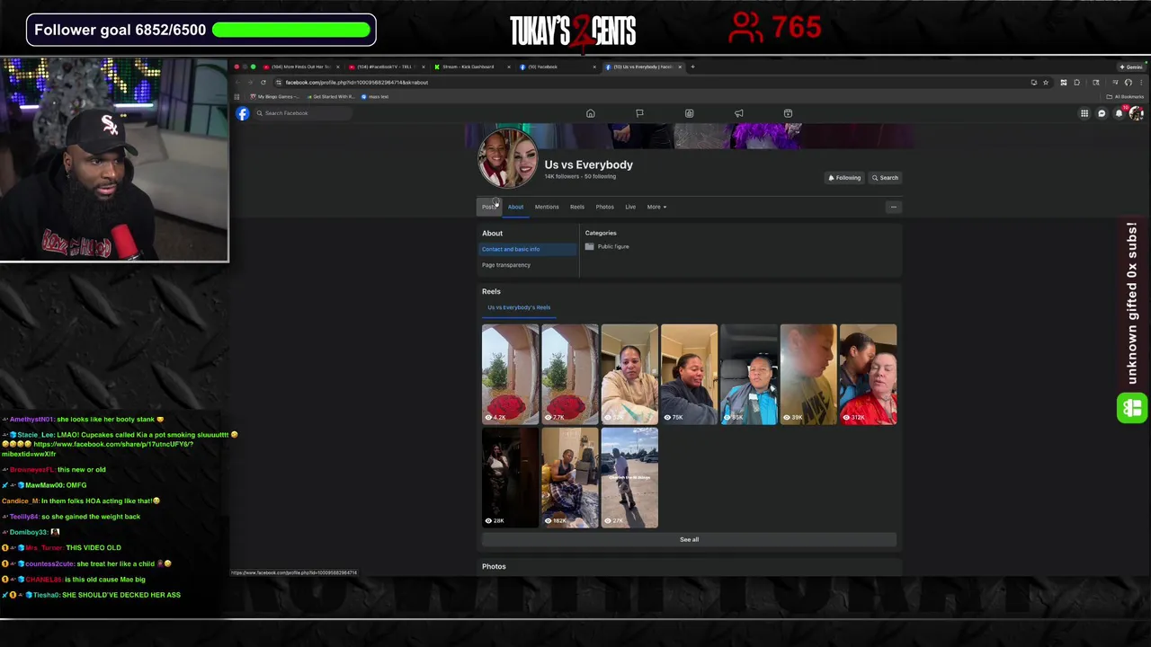Click the Following button
The width and height of the screenshot is (1151, 647).
click(844, 178)
